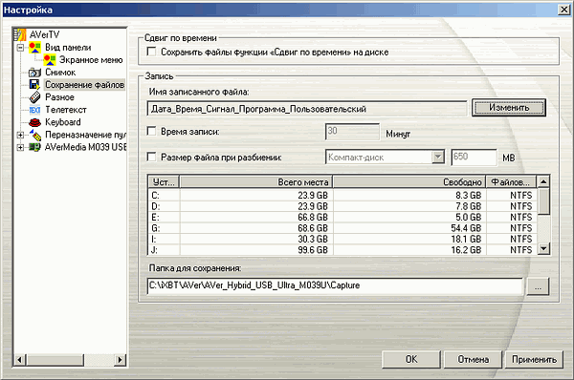This screenshot has width=574, height=380.
Task: Check Размер файла при разбиении option
Action: [x=151, y=158]
